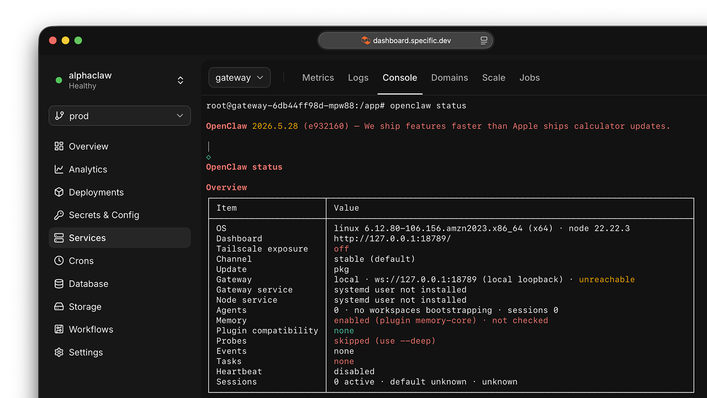Click the Deployments cube icon
This screenshot has height=398, width=707.
coord(59,192)
